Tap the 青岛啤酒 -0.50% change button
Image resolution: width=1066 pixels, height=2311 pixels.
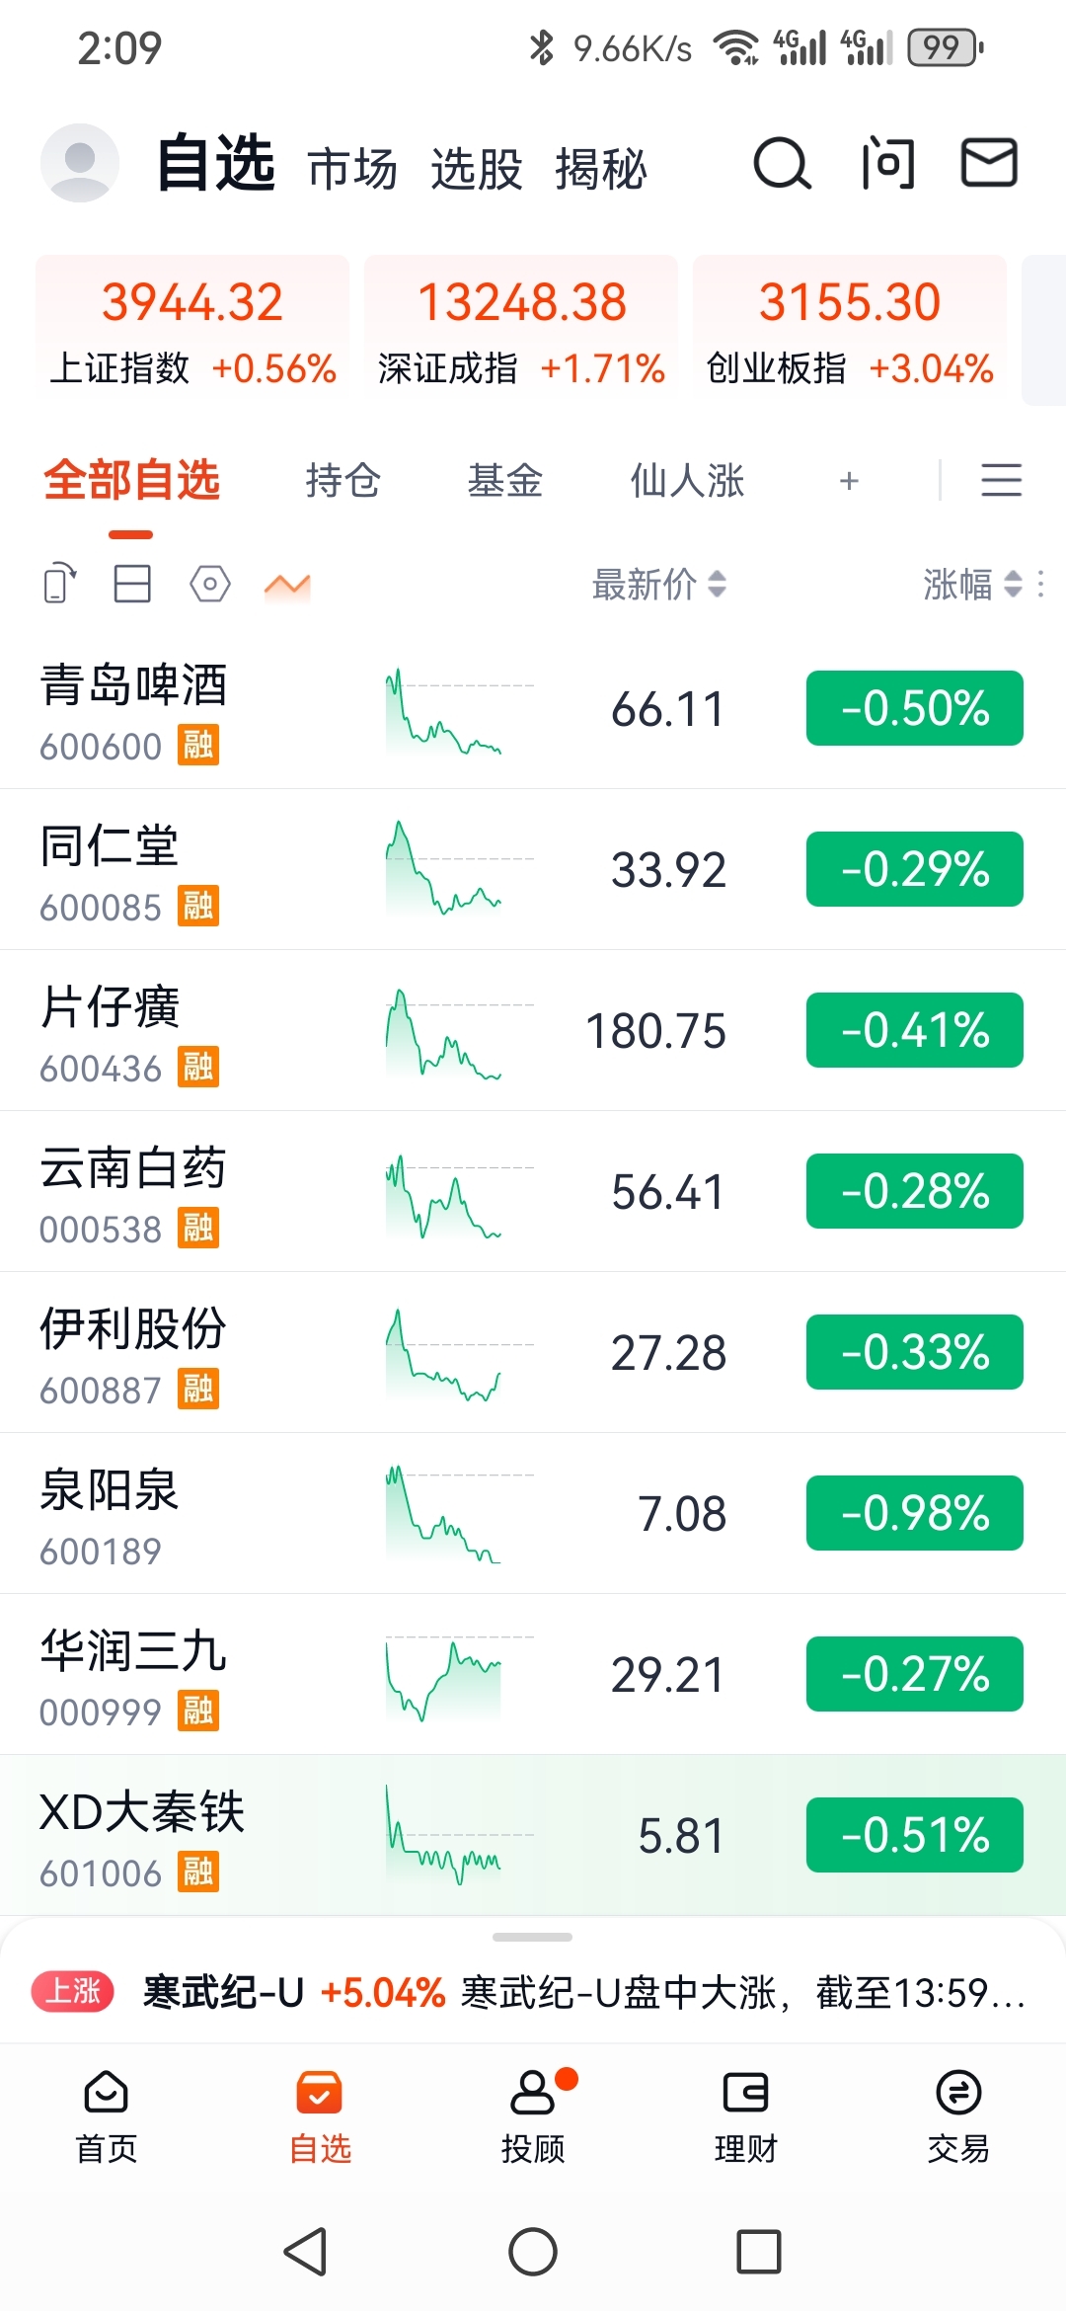[x=914, y=708]
